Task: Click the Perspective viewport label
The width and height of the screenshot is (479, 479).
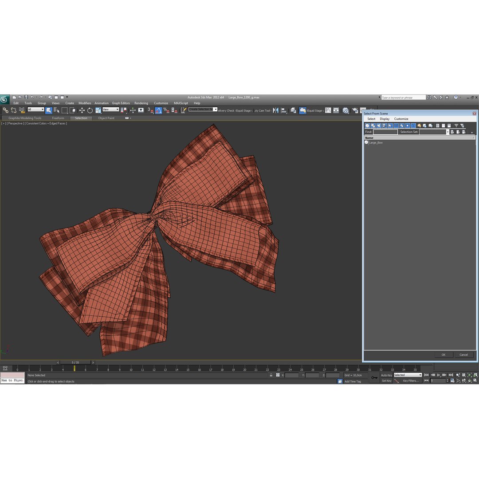Action: [x=15, y=123]
